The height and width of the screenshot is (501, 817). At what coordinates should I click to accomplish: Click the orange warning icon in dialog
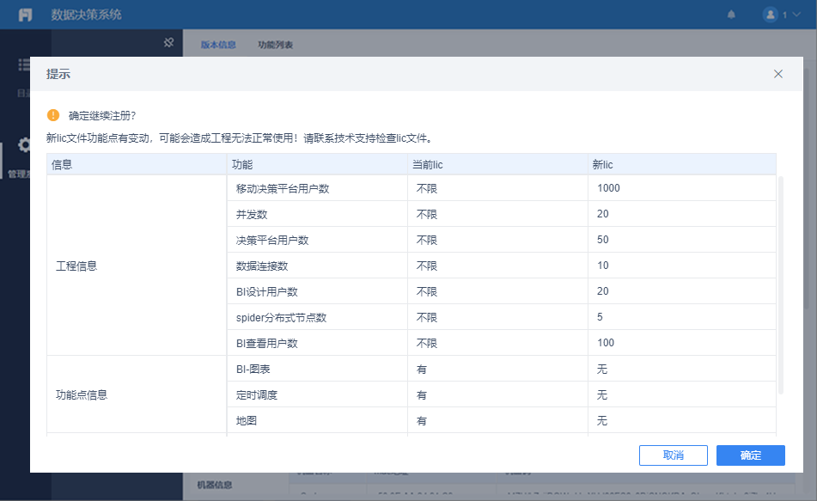point(53,115)
